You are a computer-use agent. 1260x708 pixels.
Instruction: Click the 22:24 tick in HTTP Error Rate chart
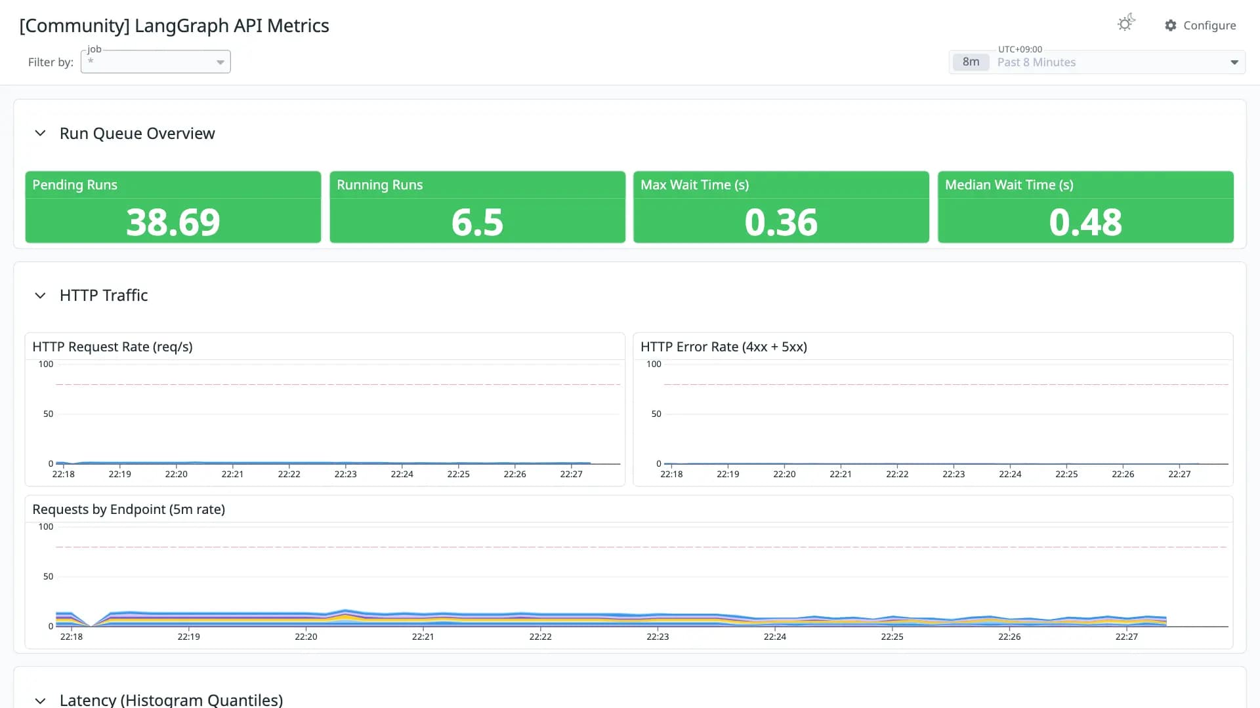[1010, 474]
